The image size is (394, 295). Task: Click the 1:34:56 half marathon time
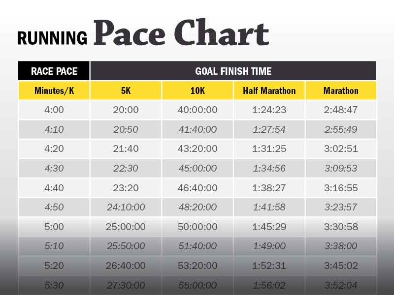pyautogui.click(x=269, y=169)
